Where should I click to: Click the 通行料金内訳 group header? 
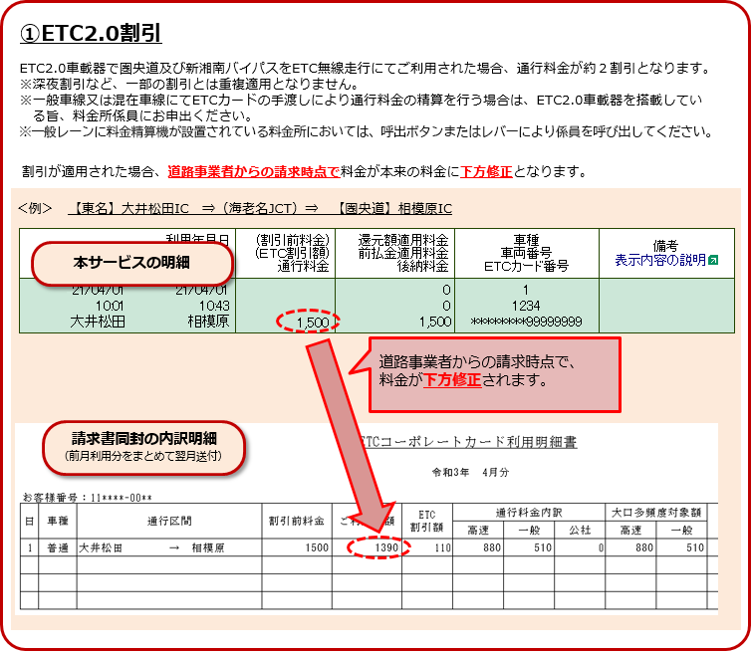529,513
